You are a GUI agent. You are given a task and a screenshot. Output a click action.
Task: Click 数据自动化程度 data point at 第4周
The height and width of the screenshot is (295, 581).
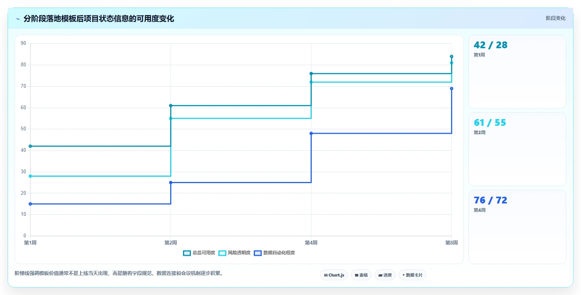click(311, 133)
